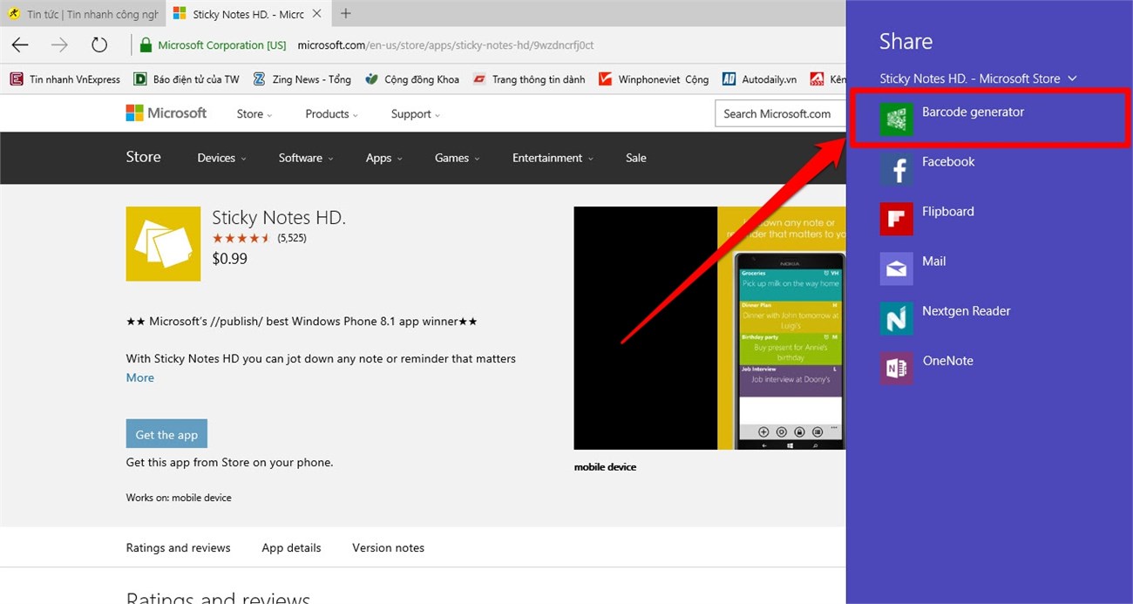
Task: Share with Barcode generator
Action: [990, 119]
